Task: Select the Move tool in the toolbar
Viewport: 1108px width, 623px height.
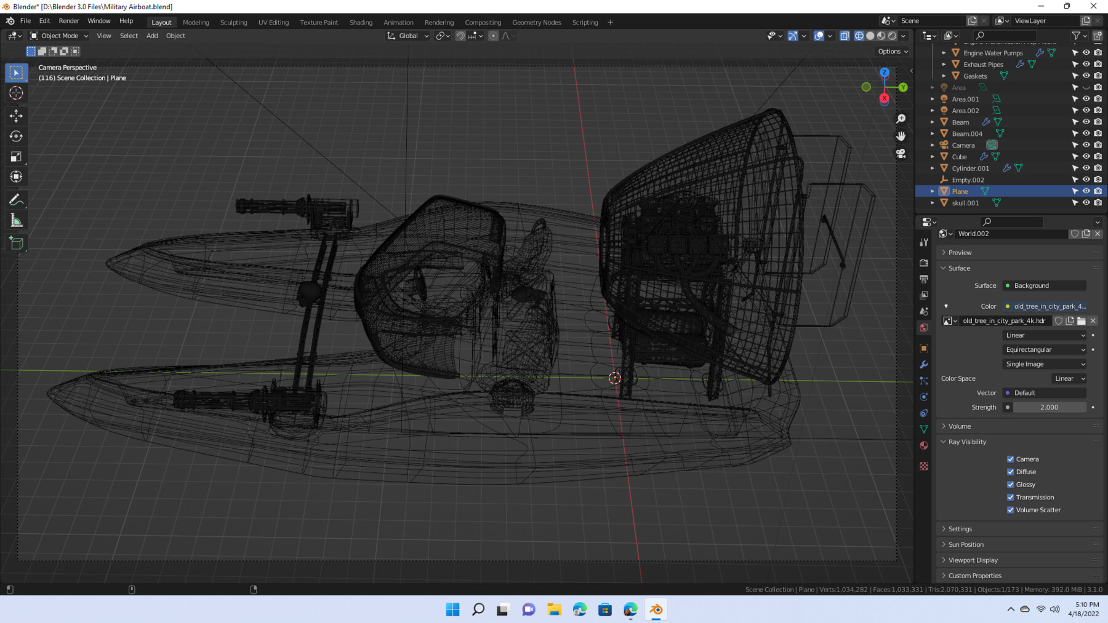Action: pos(16,115)
